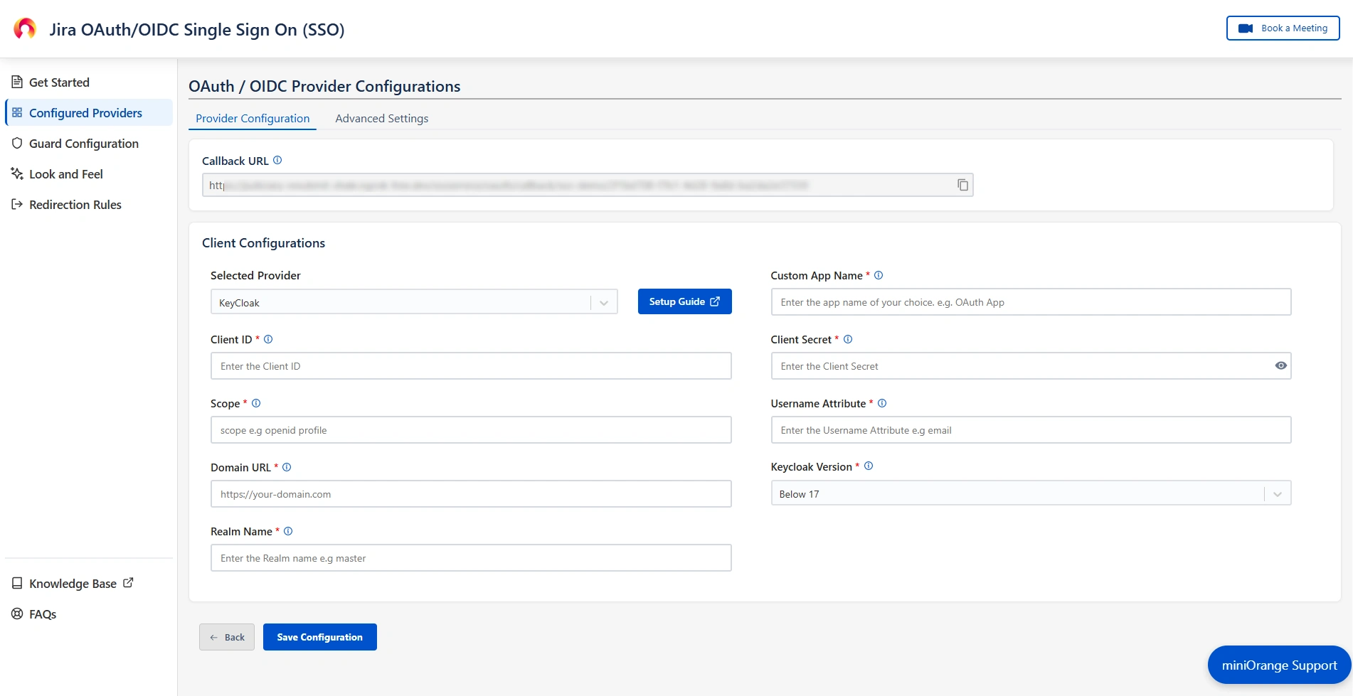Click the Username Attribute info icon

point(882,403)
